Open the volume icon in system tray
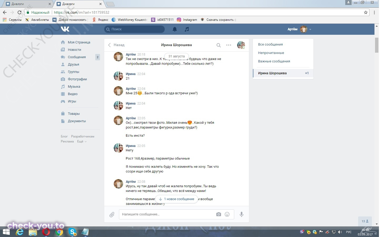The width and height of the screenshot is (380, 237). [x=340, y=232]
